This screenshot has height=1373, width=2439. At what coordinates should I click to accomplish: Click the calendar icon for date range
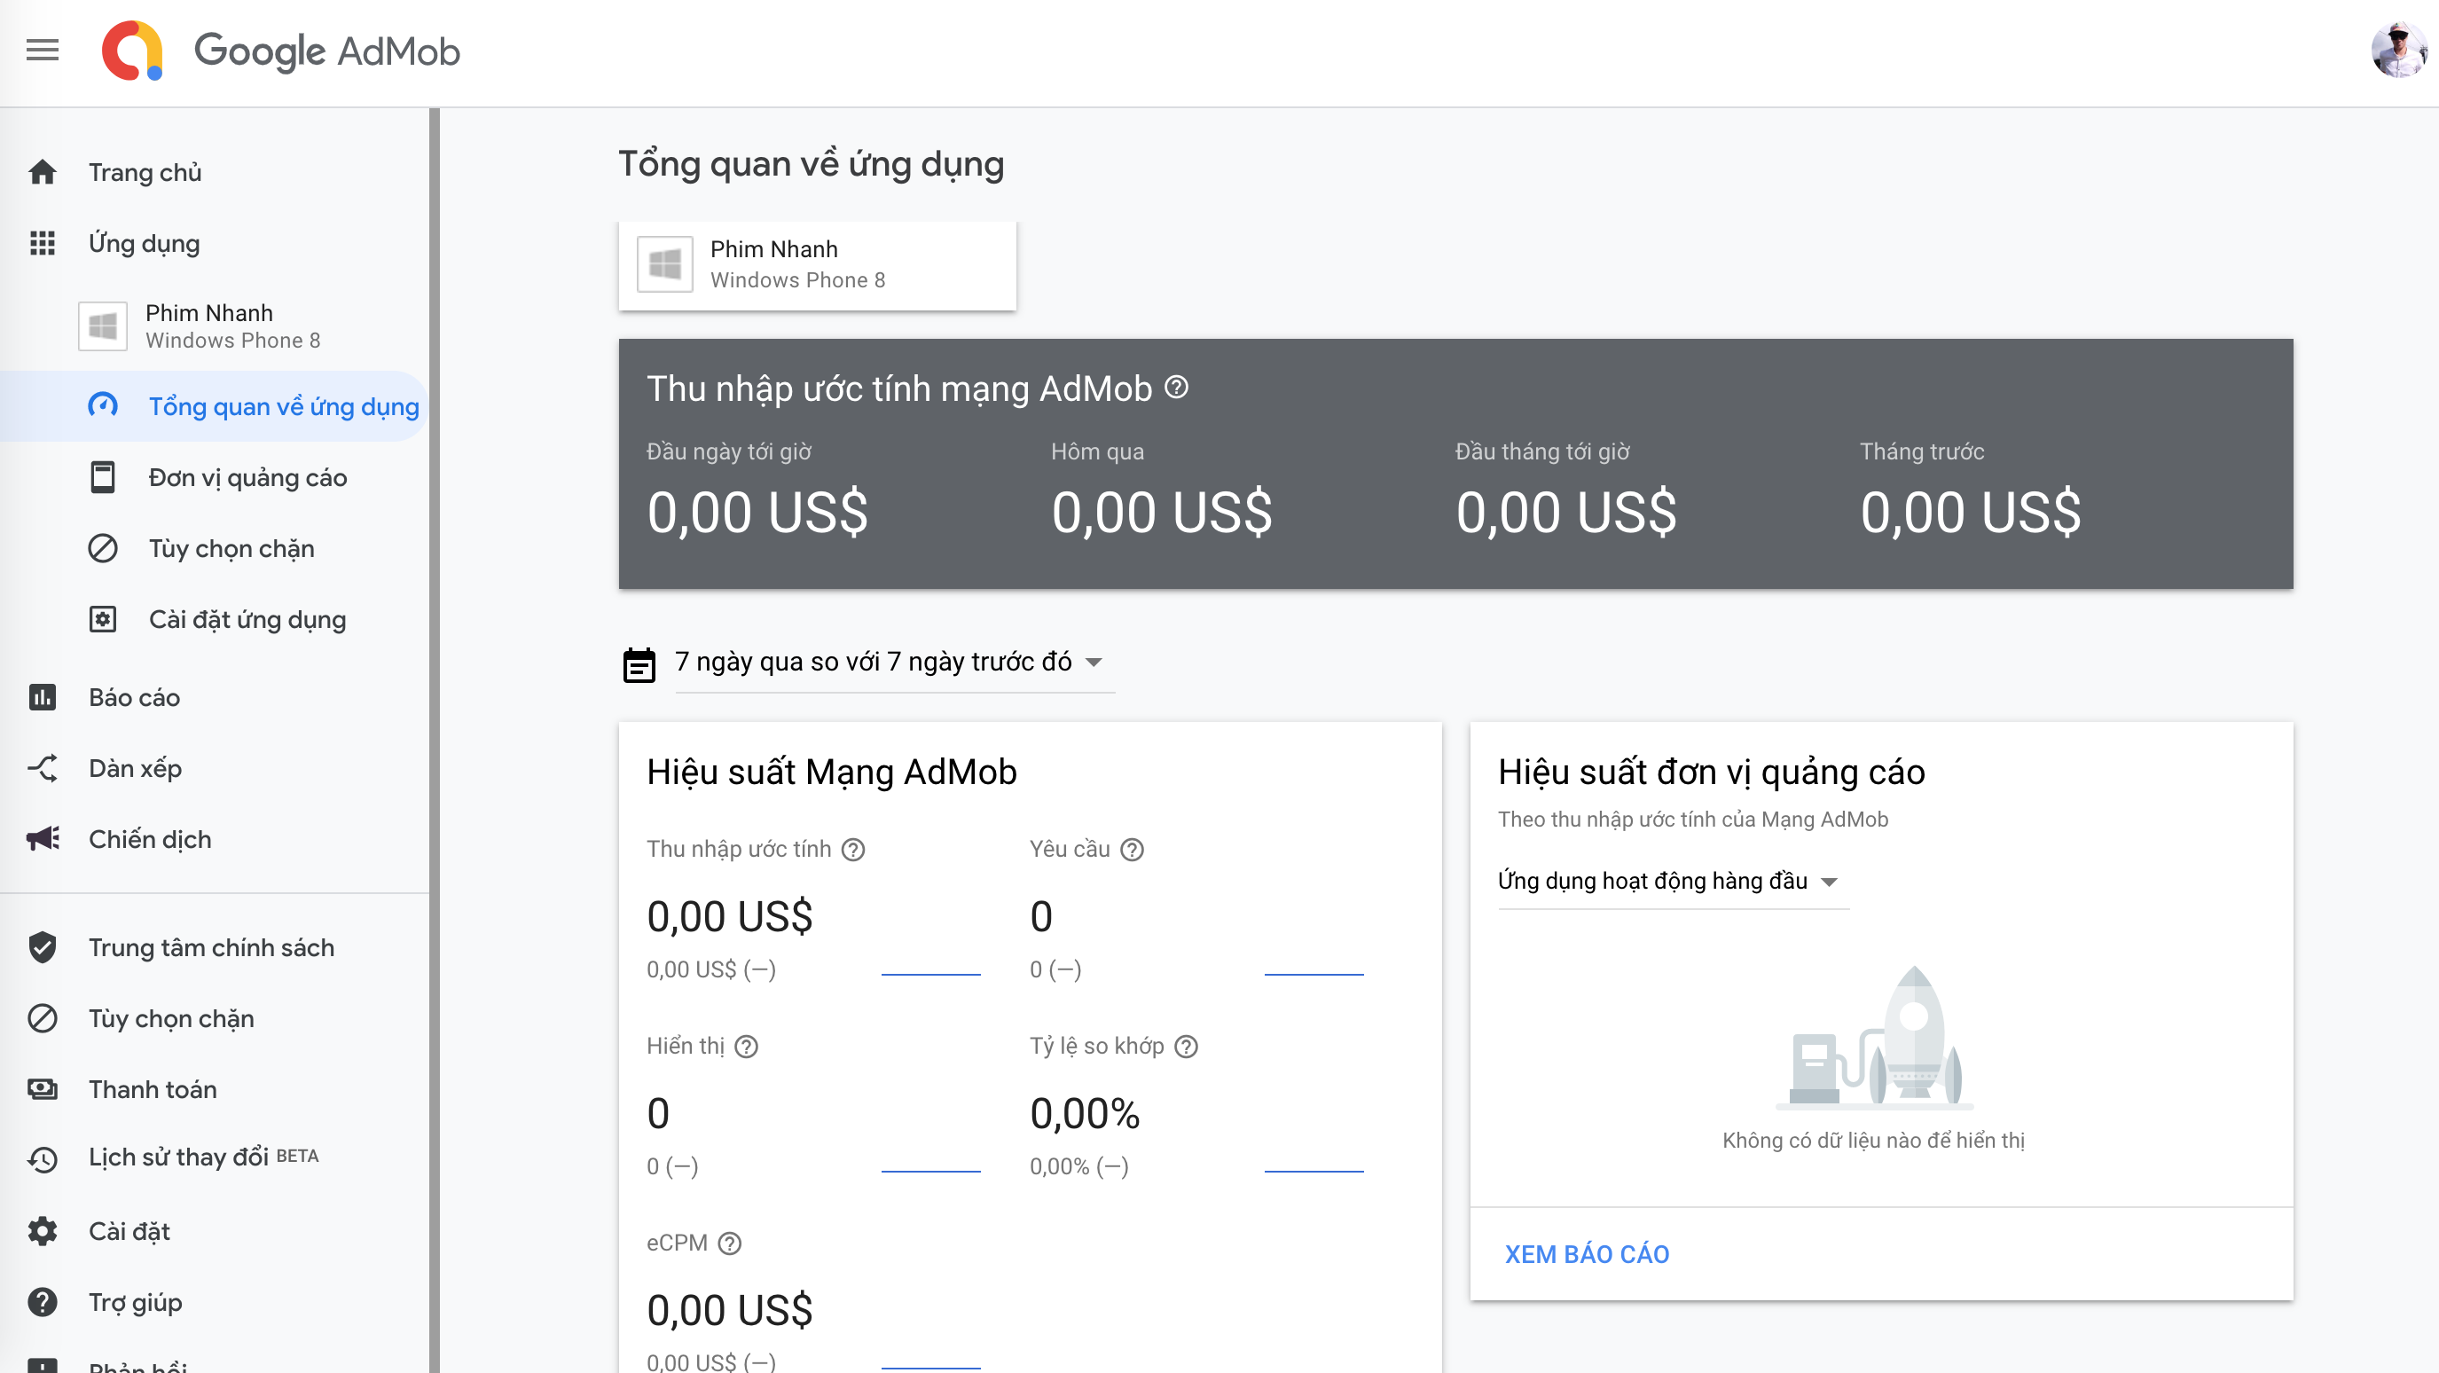[x=639, y=663]
